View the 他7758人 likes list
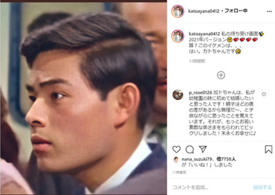This screenshot has height=195, width=275. [x=226, y=159]
